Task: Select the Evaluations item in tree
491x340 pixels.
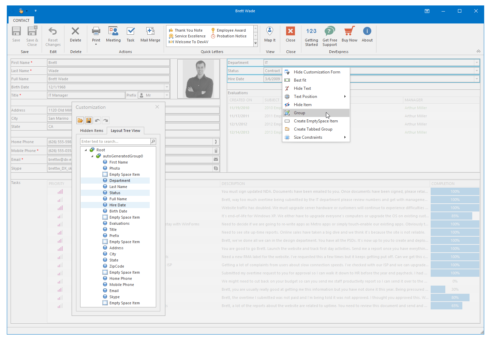Action: (x=119, y=223)
